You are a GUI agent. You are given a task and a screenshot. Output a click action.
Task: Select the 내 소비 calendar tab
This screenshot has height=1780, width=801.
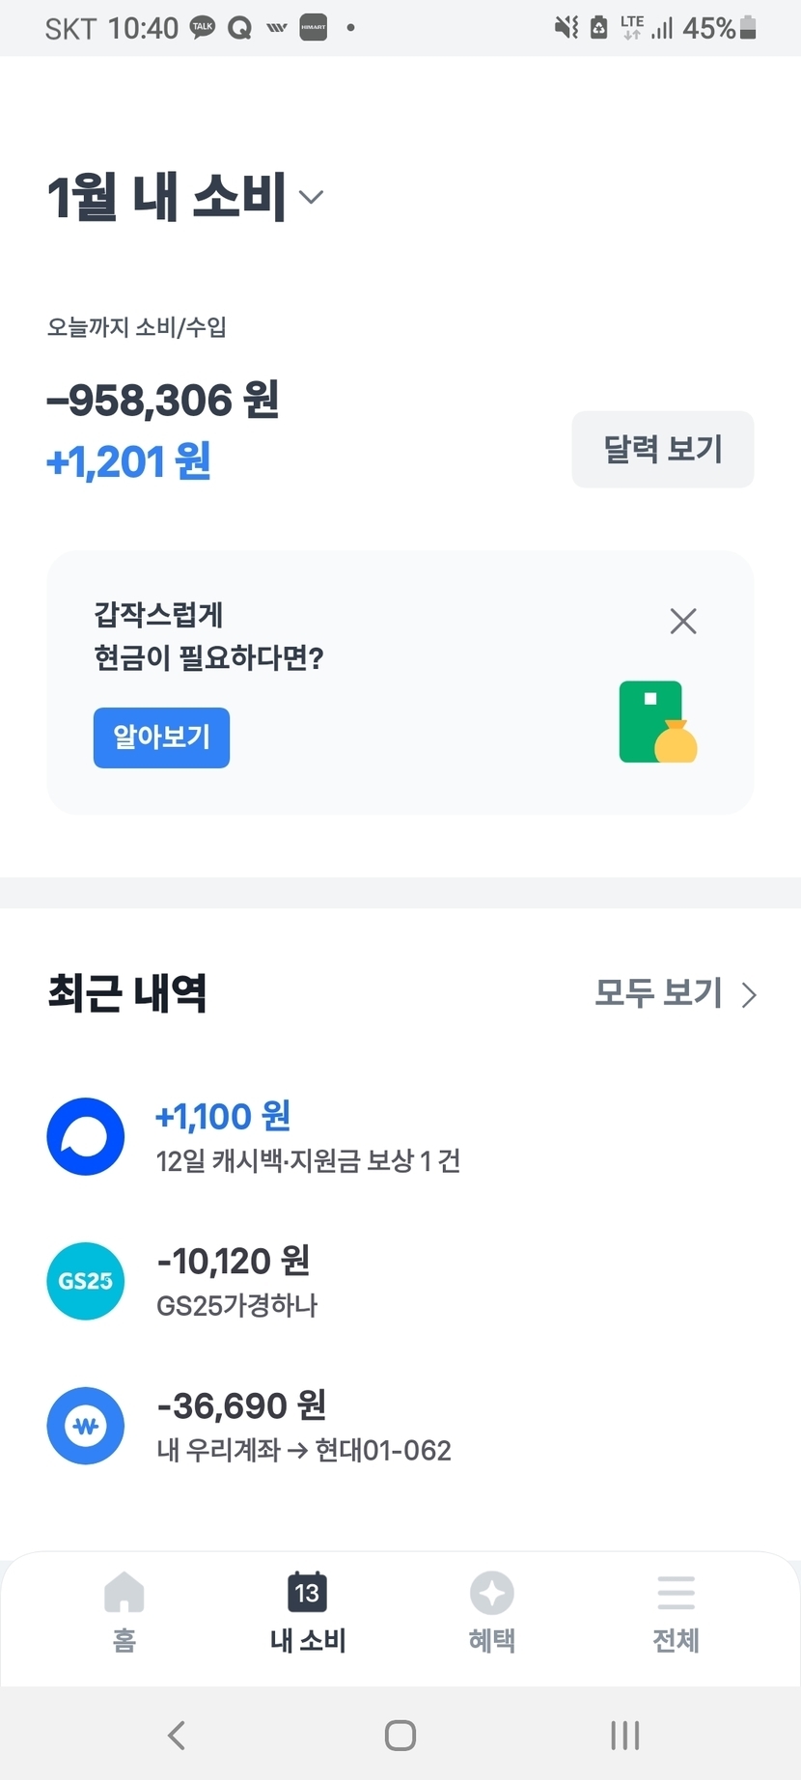click(x=308, y=1594)
